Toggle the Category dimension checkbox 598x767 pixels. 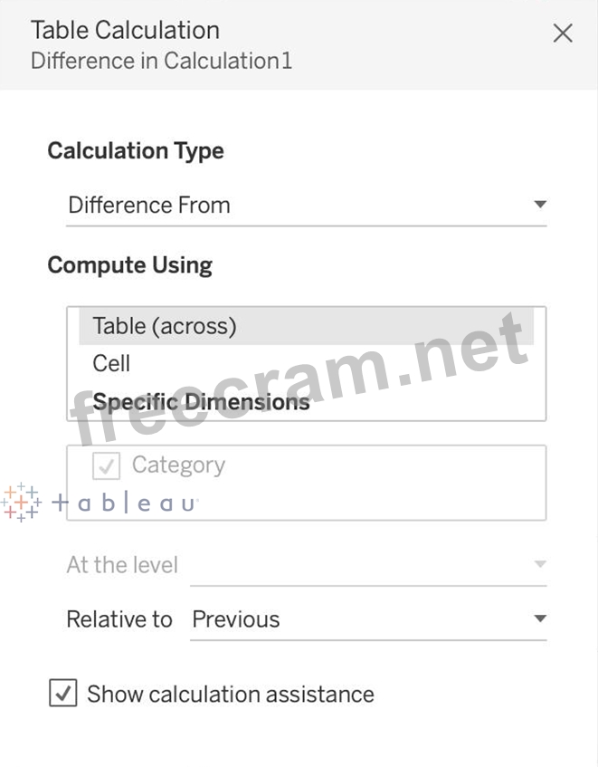tap(107, 466)
